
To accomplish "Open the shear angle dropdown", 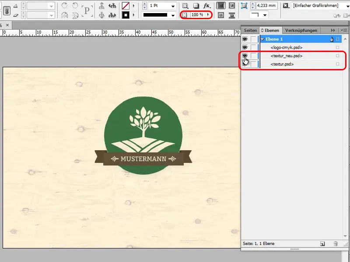I will (x=51, y=15).
